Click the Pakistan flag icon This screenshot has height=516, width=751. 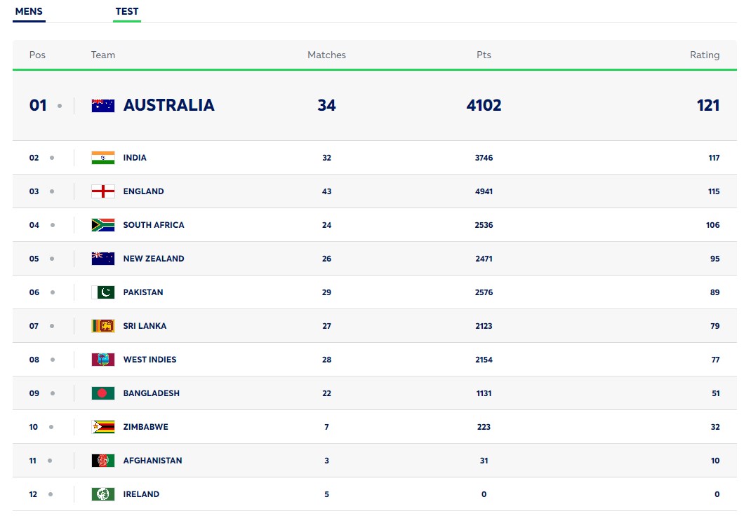(x=103, y=292)
